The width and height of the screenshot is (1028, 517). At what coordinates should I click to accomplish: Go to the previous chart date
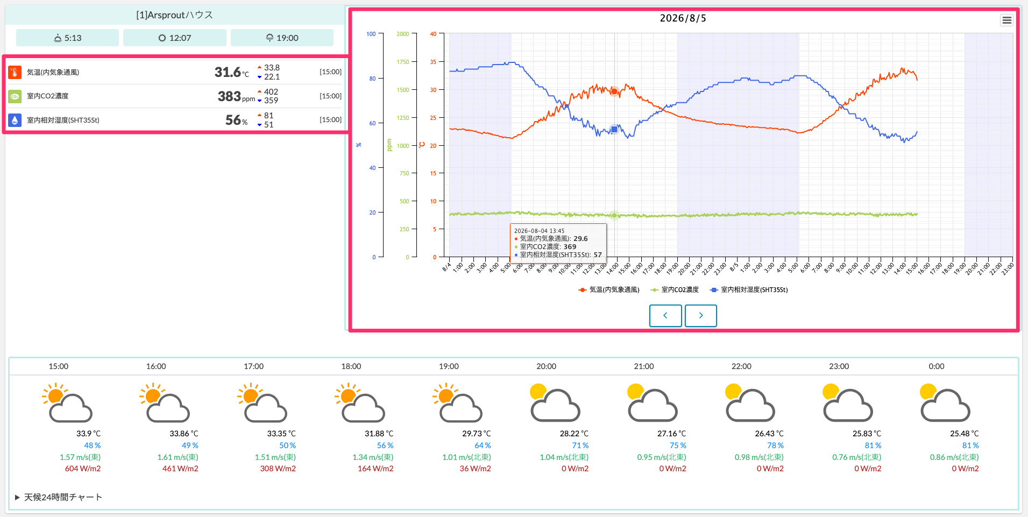coord(665,316)
